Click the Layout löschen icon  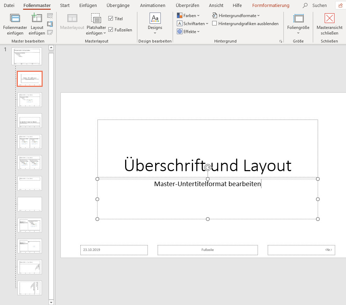(50, 16)
